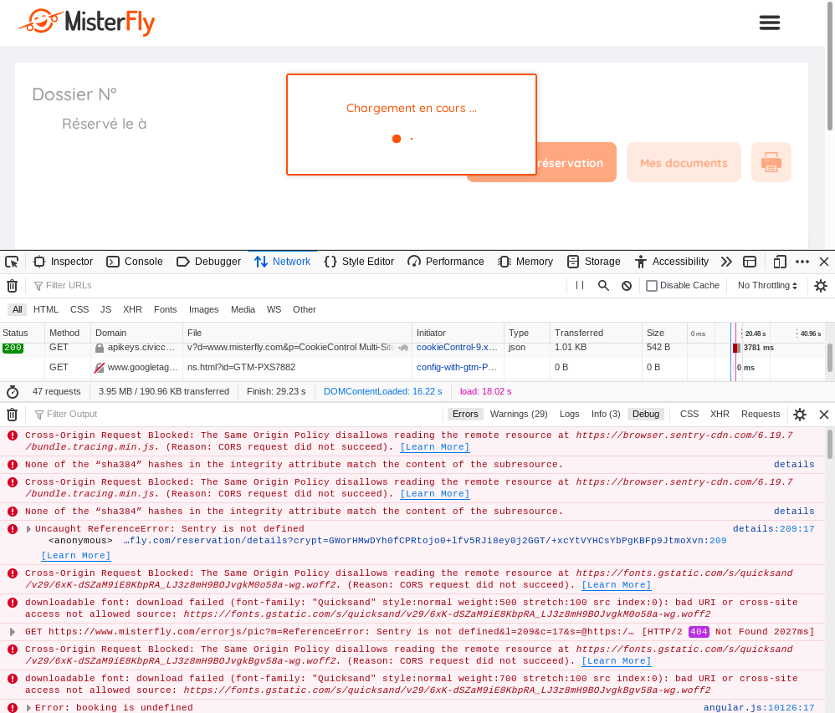
Task: Expand the GET errorjs 404 request
Action: click(13, 632)
